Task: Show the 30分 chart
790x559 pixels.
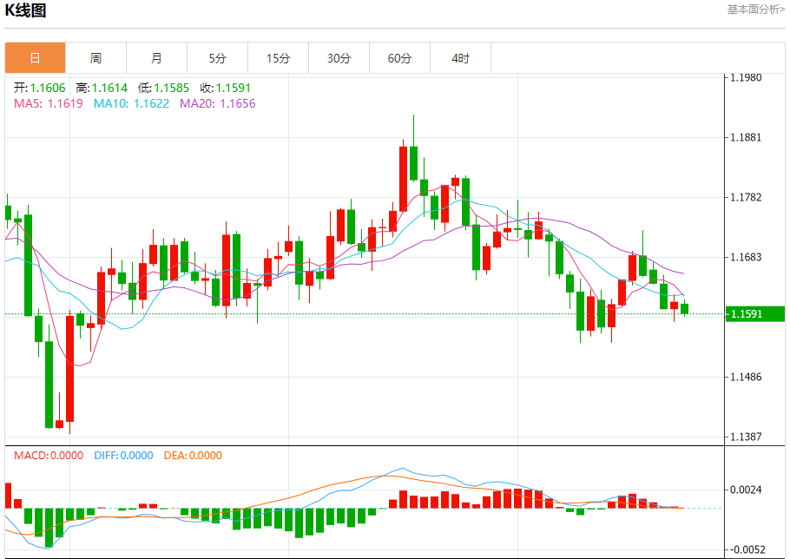Action: coord(339,58)
